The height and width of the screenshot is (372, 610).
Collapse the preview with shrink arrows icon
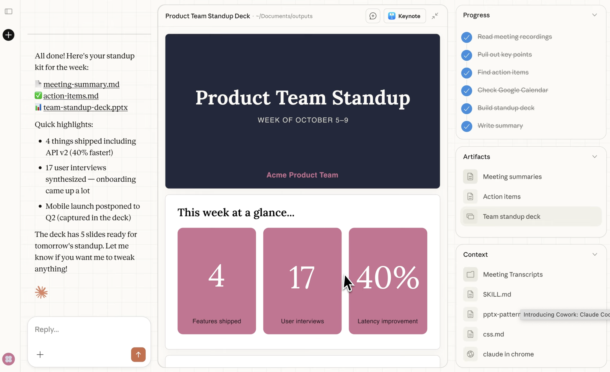(435, 16)
